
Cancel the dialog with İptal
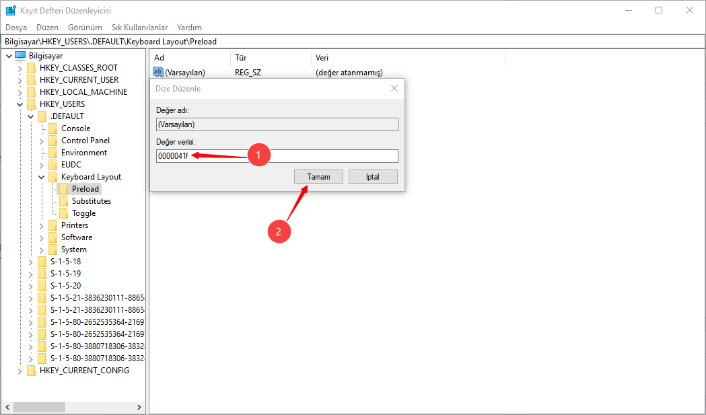click(373, 177)
